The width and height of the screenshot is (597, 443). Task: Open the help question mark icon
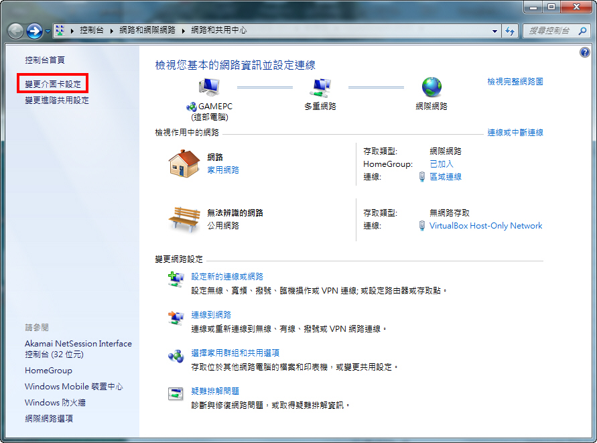pos(584,52)
